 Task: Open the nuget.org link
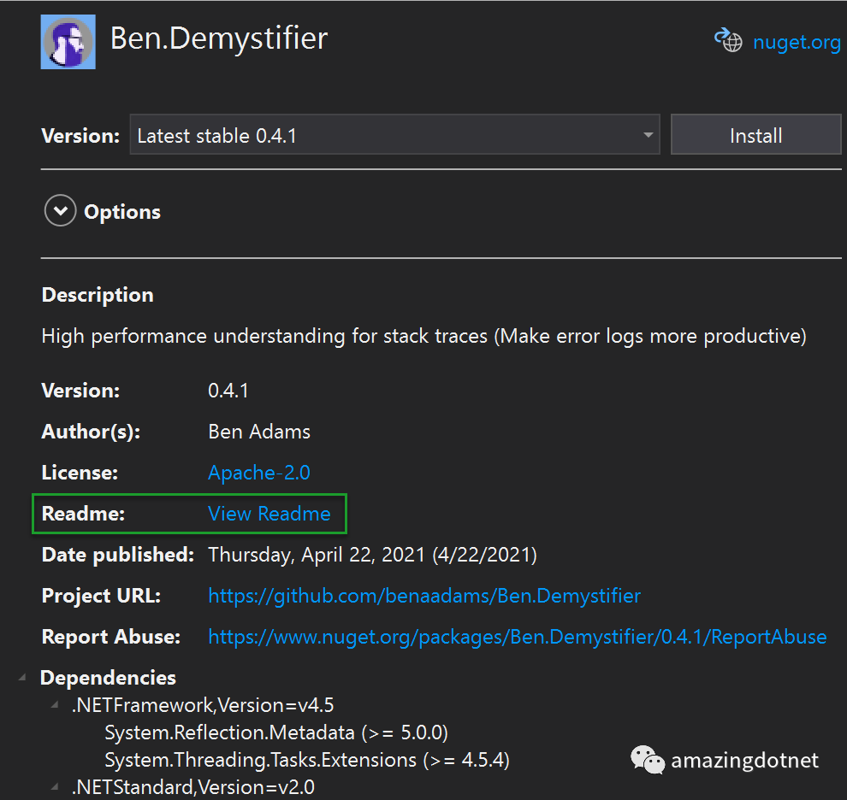pos(797,42)
